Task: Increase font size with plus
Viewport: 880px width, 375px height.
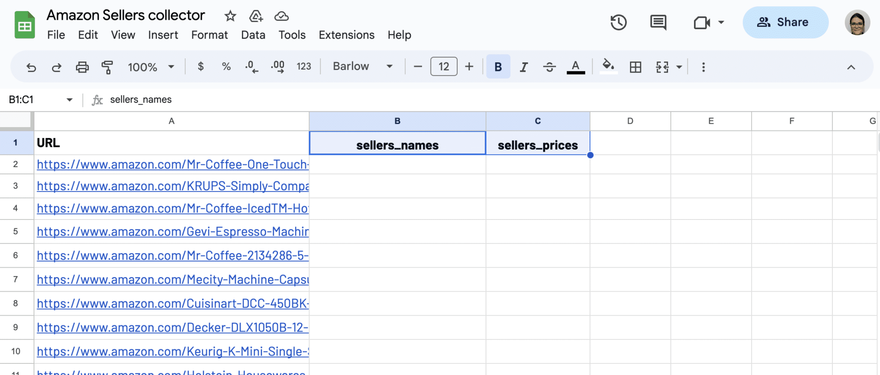Action: [x=469, y=67]
